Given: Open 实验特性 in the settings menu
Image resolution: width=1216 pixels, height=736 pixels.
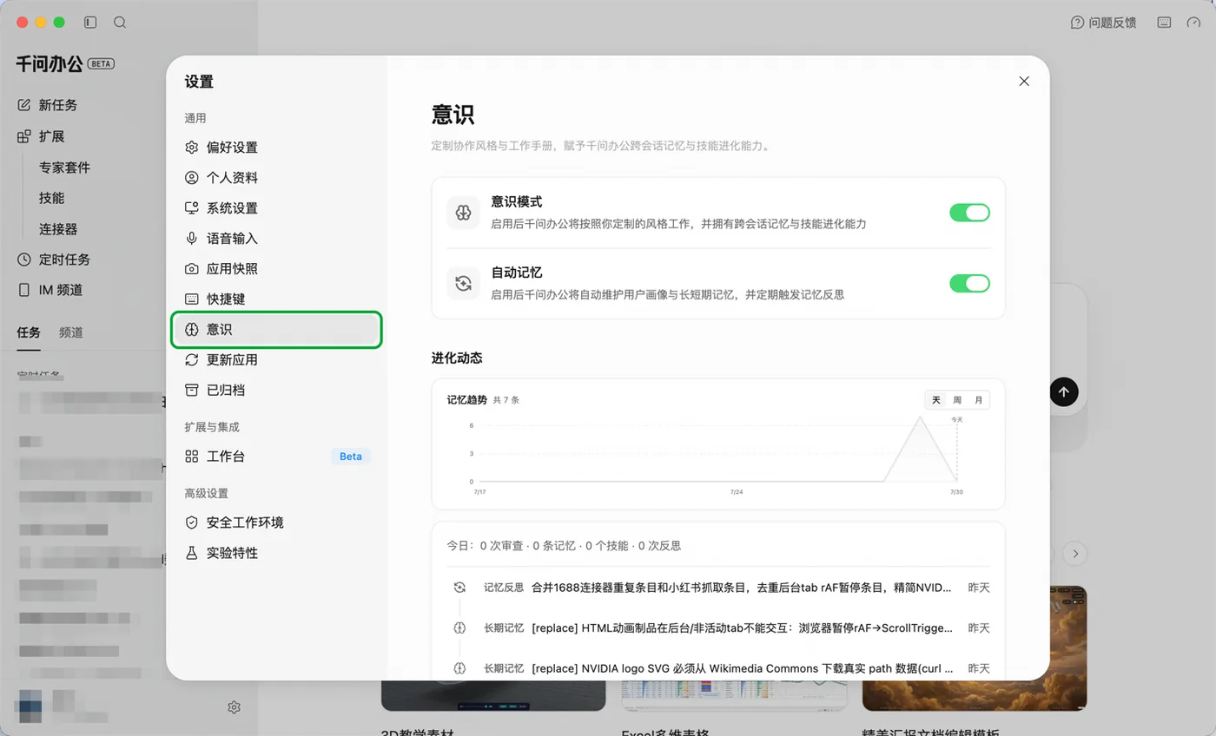Looking at the screenshot, I should pos(276,553).
